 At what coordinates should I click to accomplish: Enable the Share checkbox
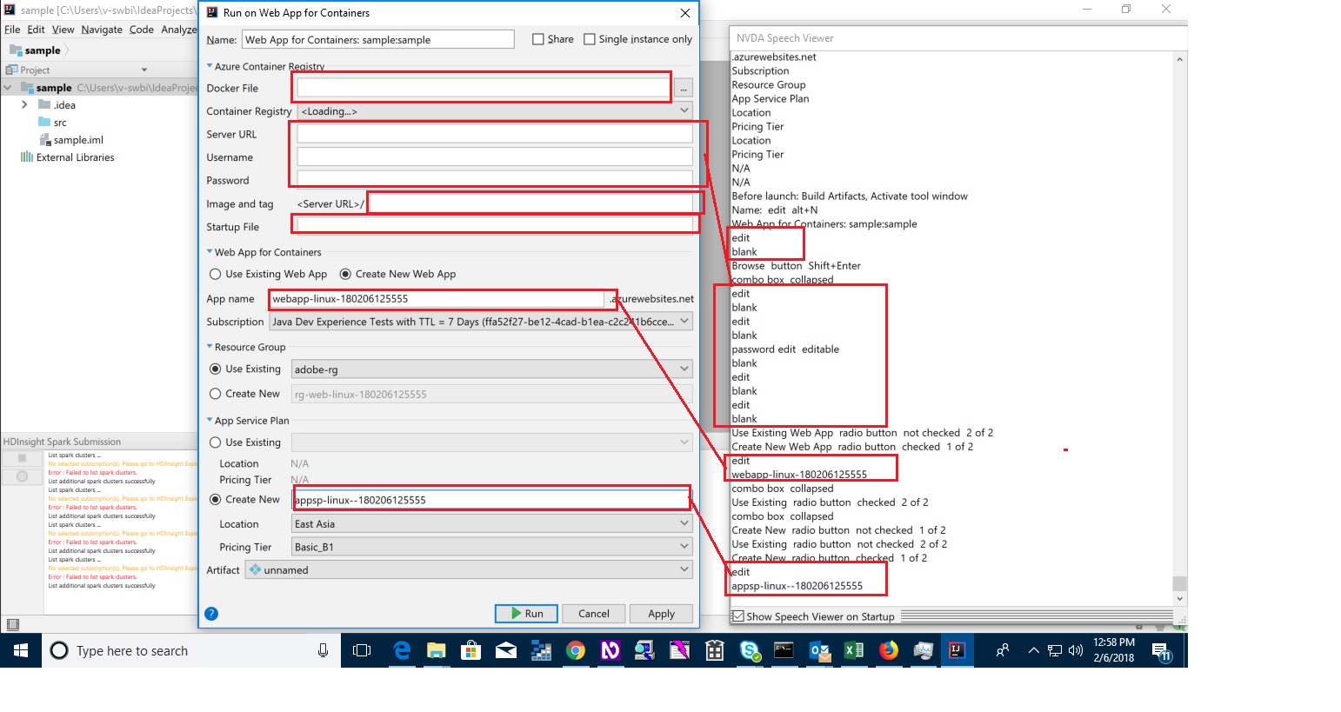coord(537,39)
